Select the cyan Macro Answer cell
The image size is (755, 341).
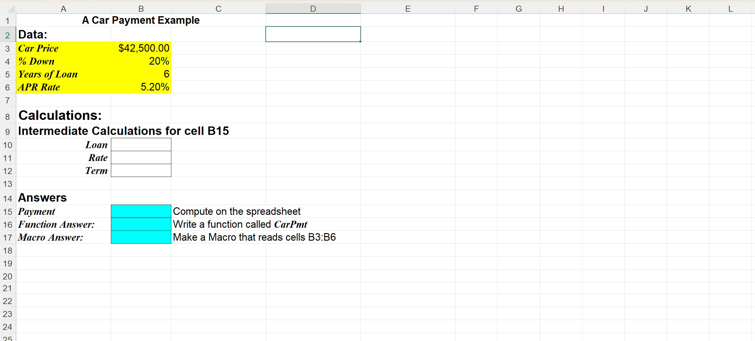click(141, 237)
